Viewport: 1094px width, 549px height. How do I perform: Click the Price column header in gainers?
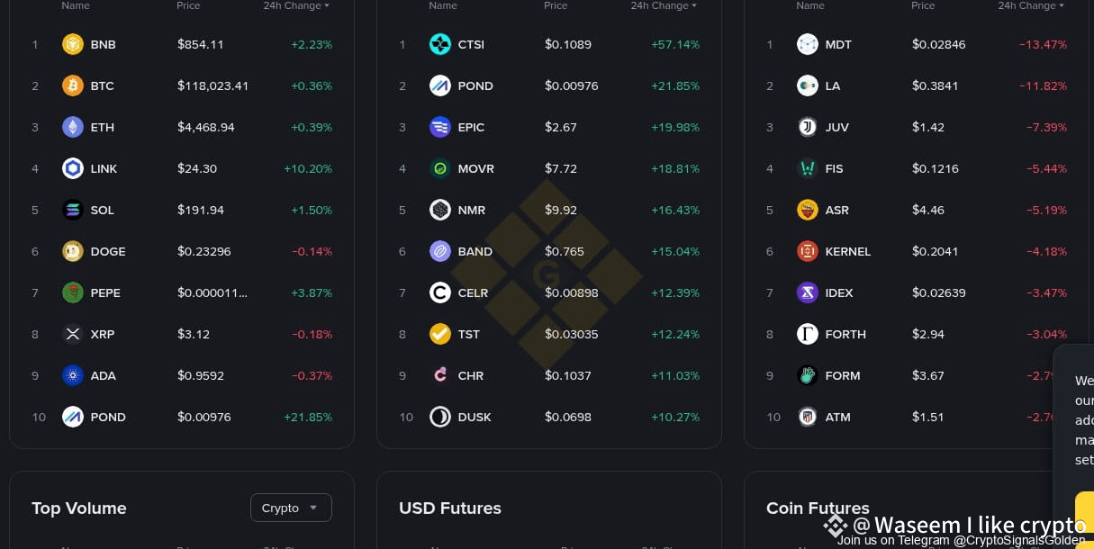tap(556, 5)
